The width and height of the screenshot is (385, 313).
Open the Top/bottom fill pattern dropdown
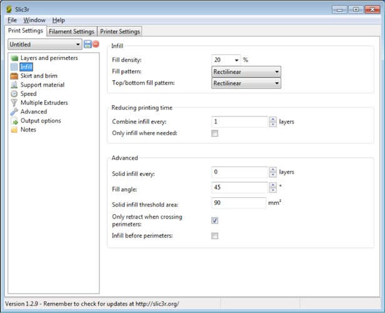pos(246,83)
